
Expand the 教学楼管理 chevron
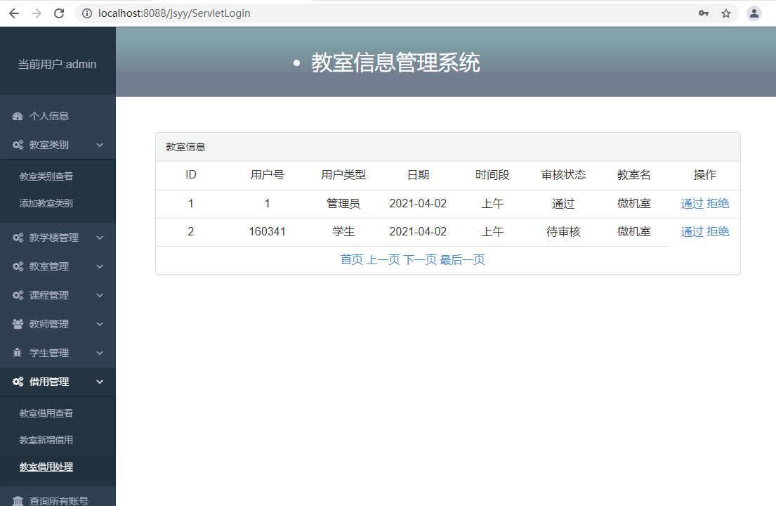100,238
